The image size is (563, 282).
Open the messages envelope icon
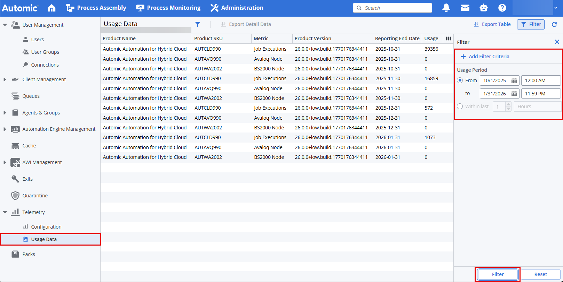coord(465,8)
